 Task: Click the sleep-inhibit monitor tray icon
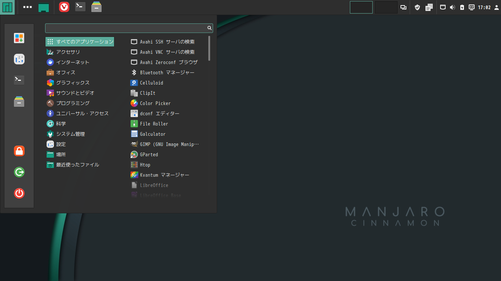click(x=472, y=7)
